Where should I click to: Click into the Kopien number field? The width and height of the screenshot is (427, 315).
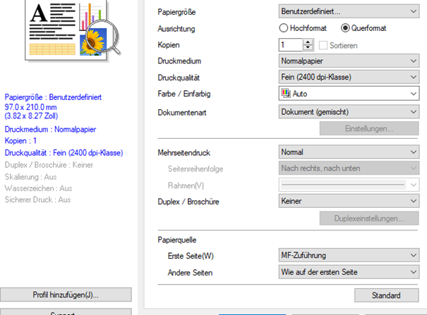pos(290,45)
